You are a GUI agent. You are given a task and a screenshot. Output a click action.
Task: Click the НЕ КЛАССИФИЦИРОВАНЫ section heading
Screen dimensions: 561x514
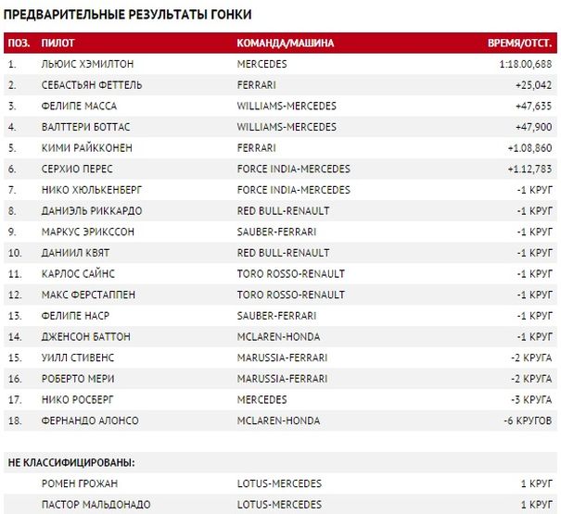71,460
